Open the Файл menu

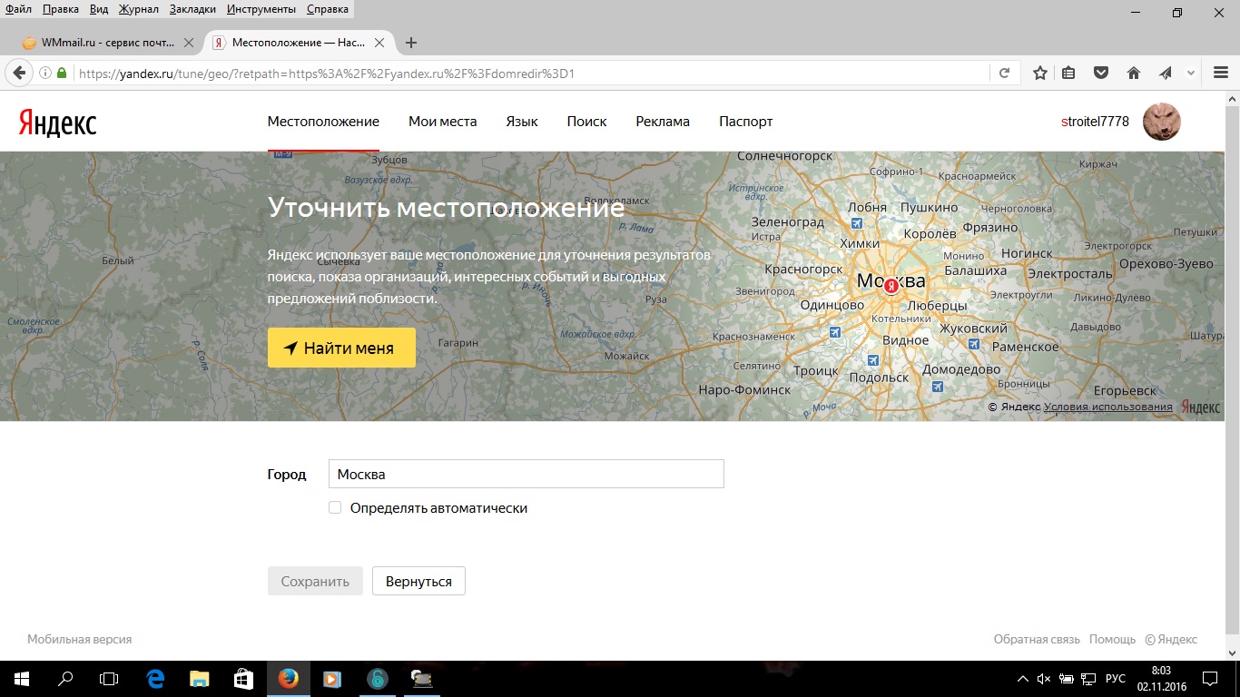pos(18,9)
